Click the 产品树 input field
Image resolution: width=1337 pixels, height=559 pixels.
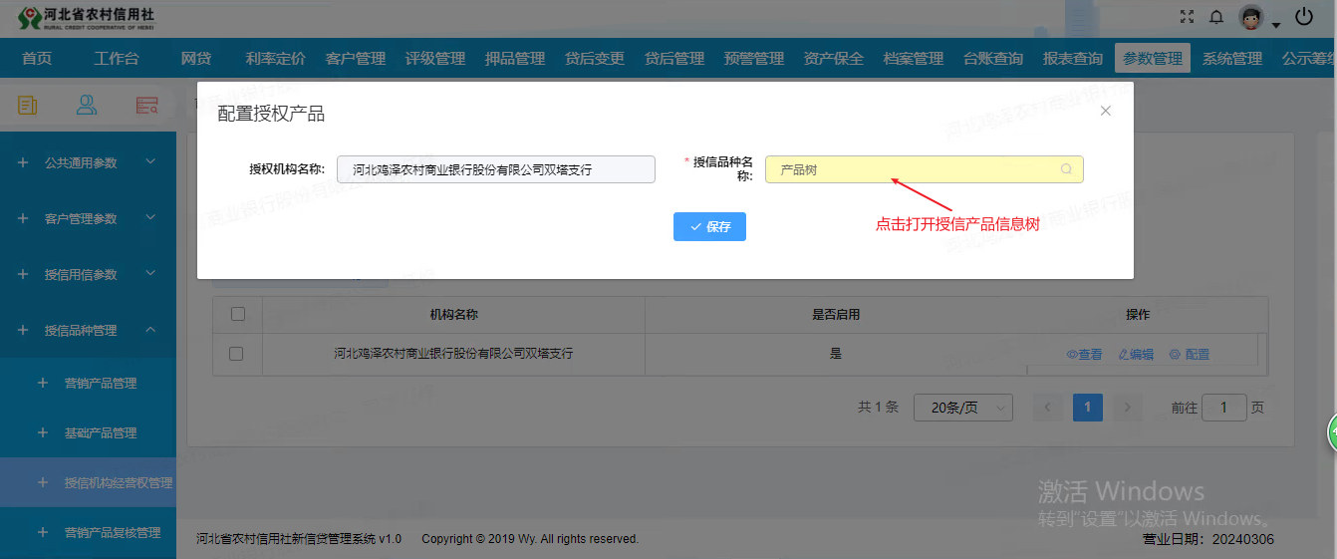(924, 169)
